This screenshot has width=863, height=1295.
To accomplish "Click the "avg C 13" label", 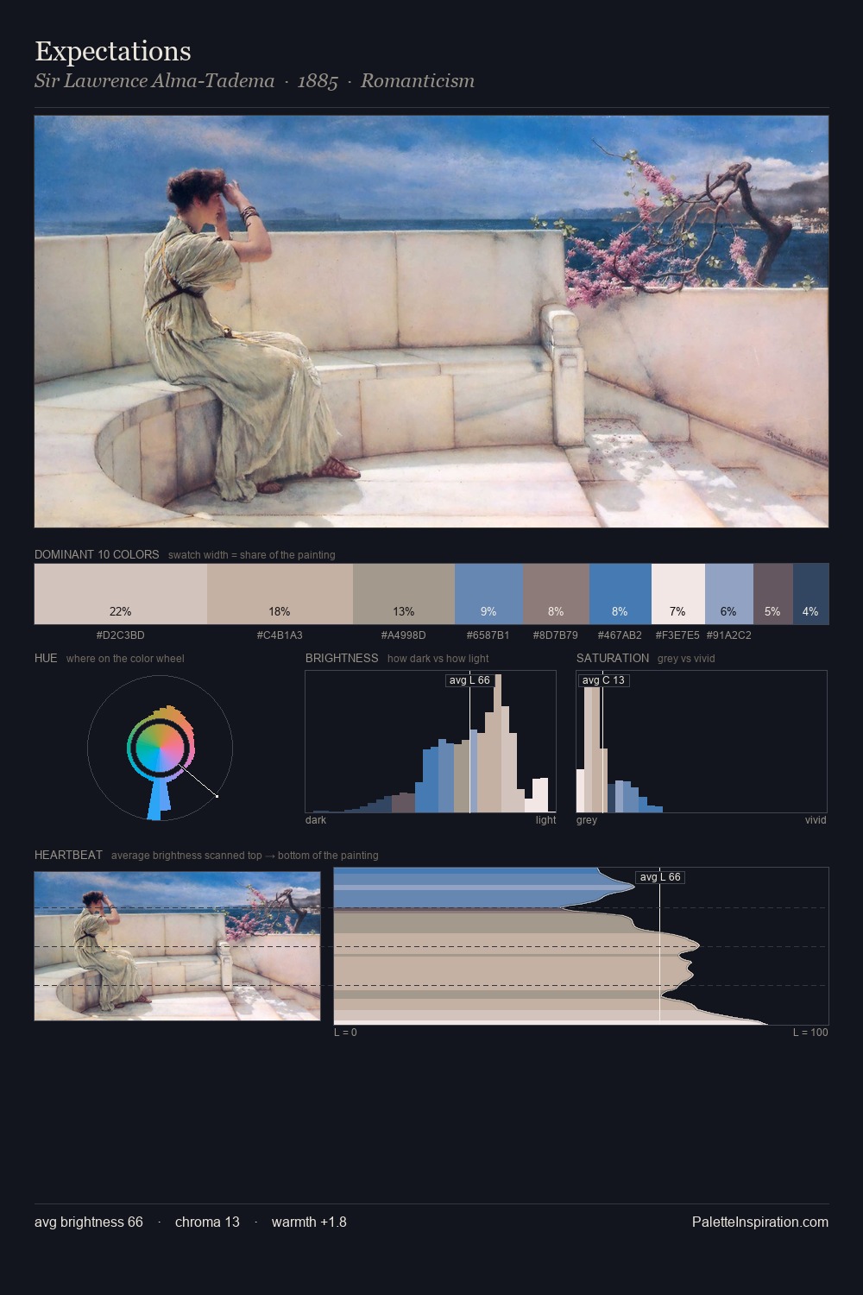I will (603, 680).
